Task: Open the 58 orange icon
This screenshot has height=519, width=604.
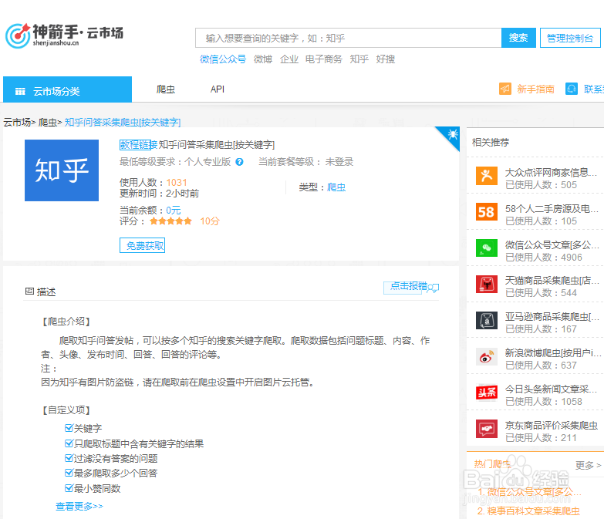Action: [x=487, y=212]
